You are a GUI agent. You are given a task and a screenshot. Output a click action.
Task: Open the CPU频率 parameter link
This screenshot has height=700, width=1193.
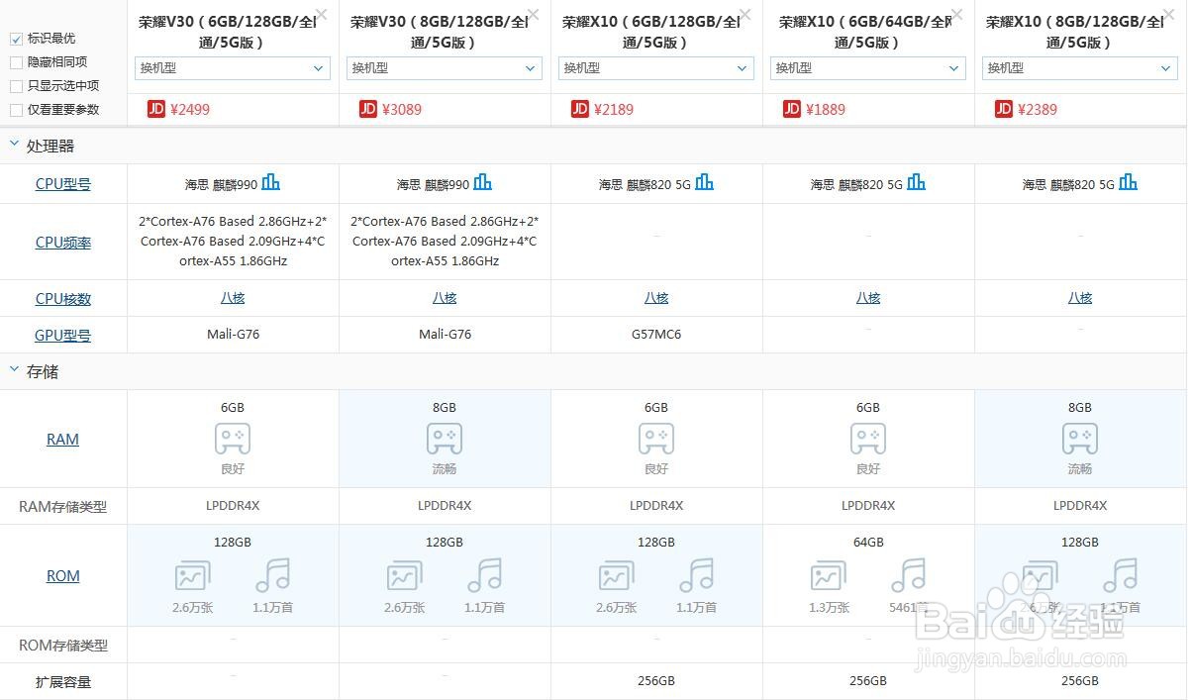63,243
